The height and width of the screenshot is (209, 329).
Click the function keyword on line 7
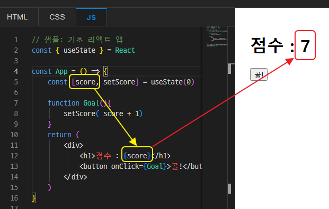click(64, 103)
